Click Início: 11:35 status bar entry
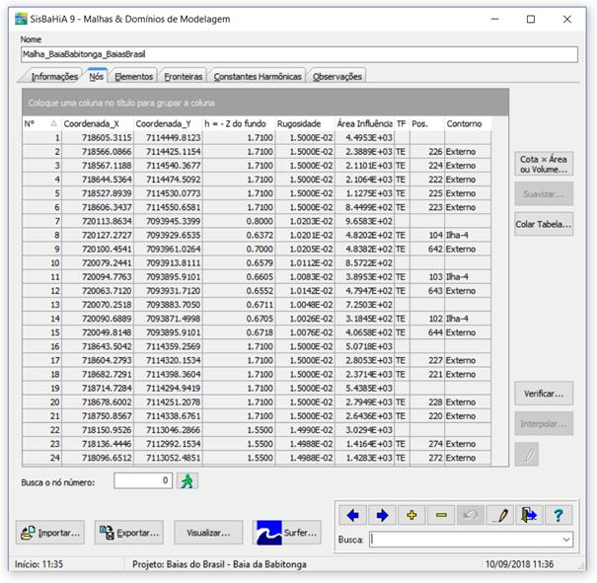The height and width of the screenshot is (583, 597). pyautogui.click(x=38, y=564)
